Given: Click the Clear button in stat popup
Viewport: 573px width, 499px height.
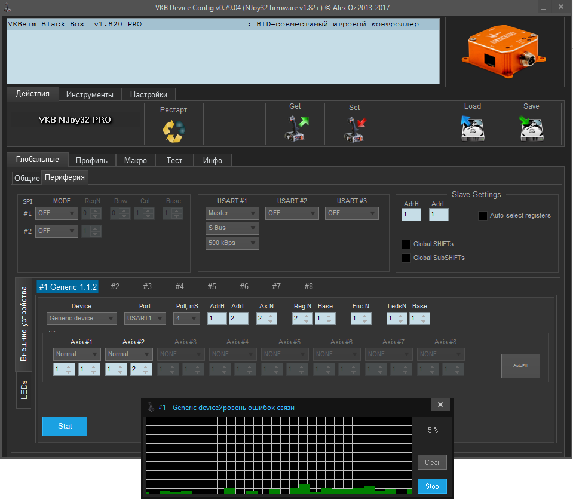Looking at the screenshot, I should [x=432, y=463].
